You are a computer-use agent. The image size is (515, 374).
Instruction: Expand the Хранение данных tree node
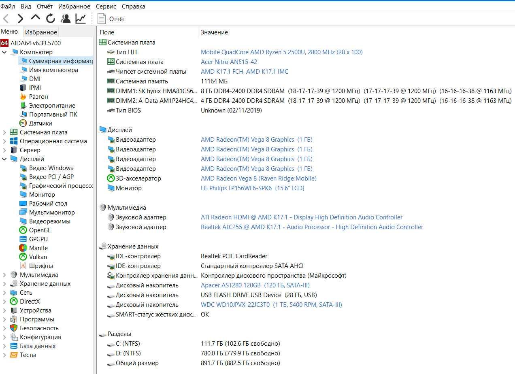[x=4, y=284]
